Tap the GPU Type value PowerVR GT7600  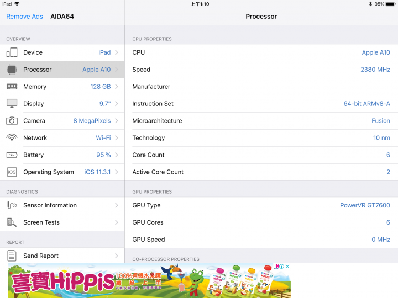click(365, 205)
